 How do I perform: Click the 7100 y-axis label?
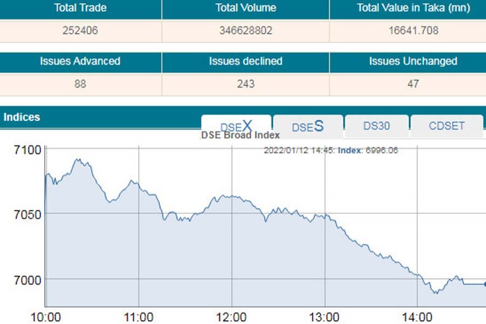[26, 149]
